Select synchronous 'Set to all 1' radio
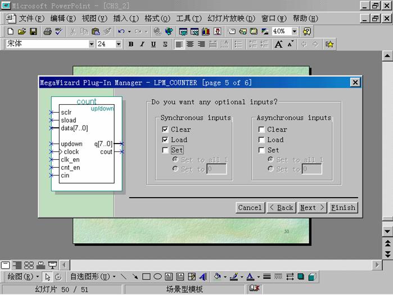This screenshot has height=295, width=393. pyautogui.click(x=175, y=159)
